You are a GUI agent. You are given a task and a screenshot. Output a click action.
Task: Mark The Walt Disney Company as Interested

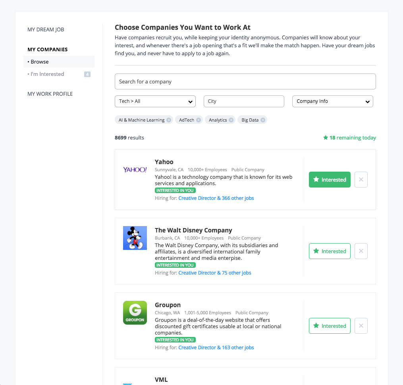(330, 251)
